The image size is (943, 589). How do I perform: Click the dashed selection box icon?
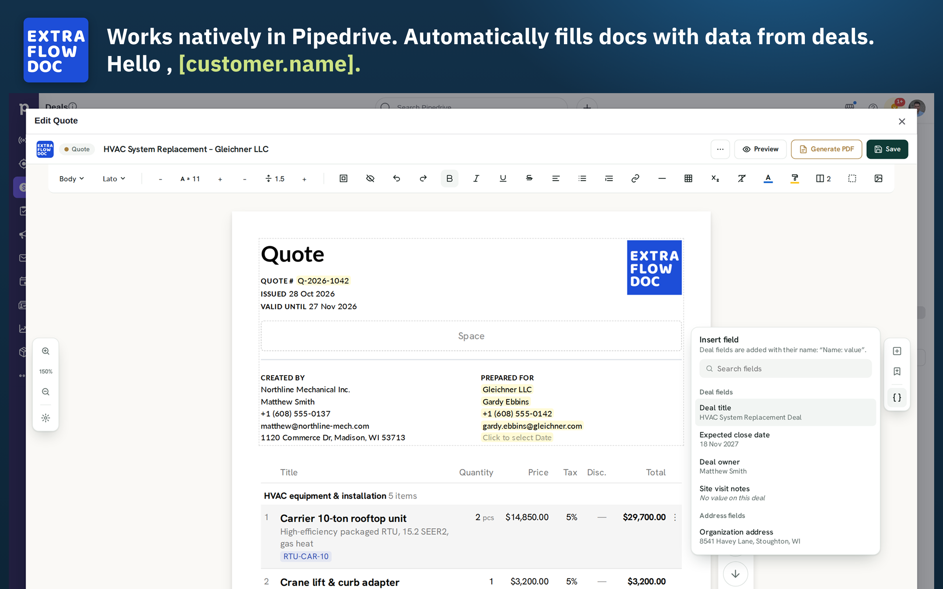coord(852,179)
